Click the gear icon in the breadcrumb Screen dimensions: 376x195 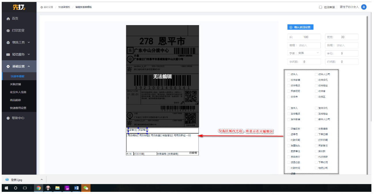(42, 7)
